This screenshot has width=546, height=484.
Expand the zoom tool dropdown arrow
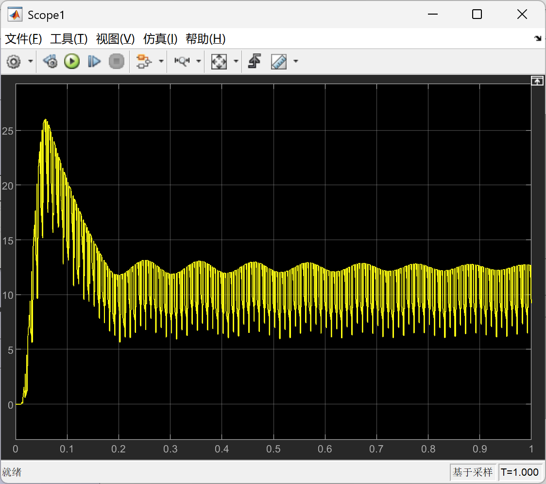click(199, 61)
